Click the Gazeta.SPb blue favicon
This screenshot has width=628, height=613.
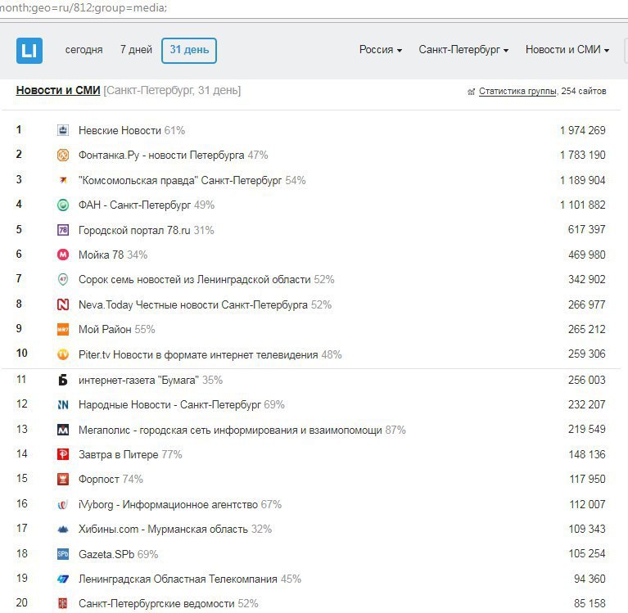click(x=63, y=554)
